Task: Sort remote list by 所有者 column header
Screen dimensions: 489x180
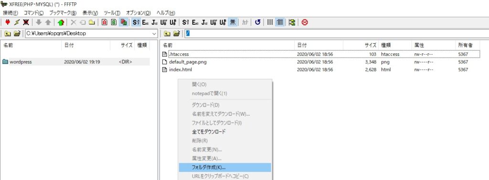Action: pos(467,45)
